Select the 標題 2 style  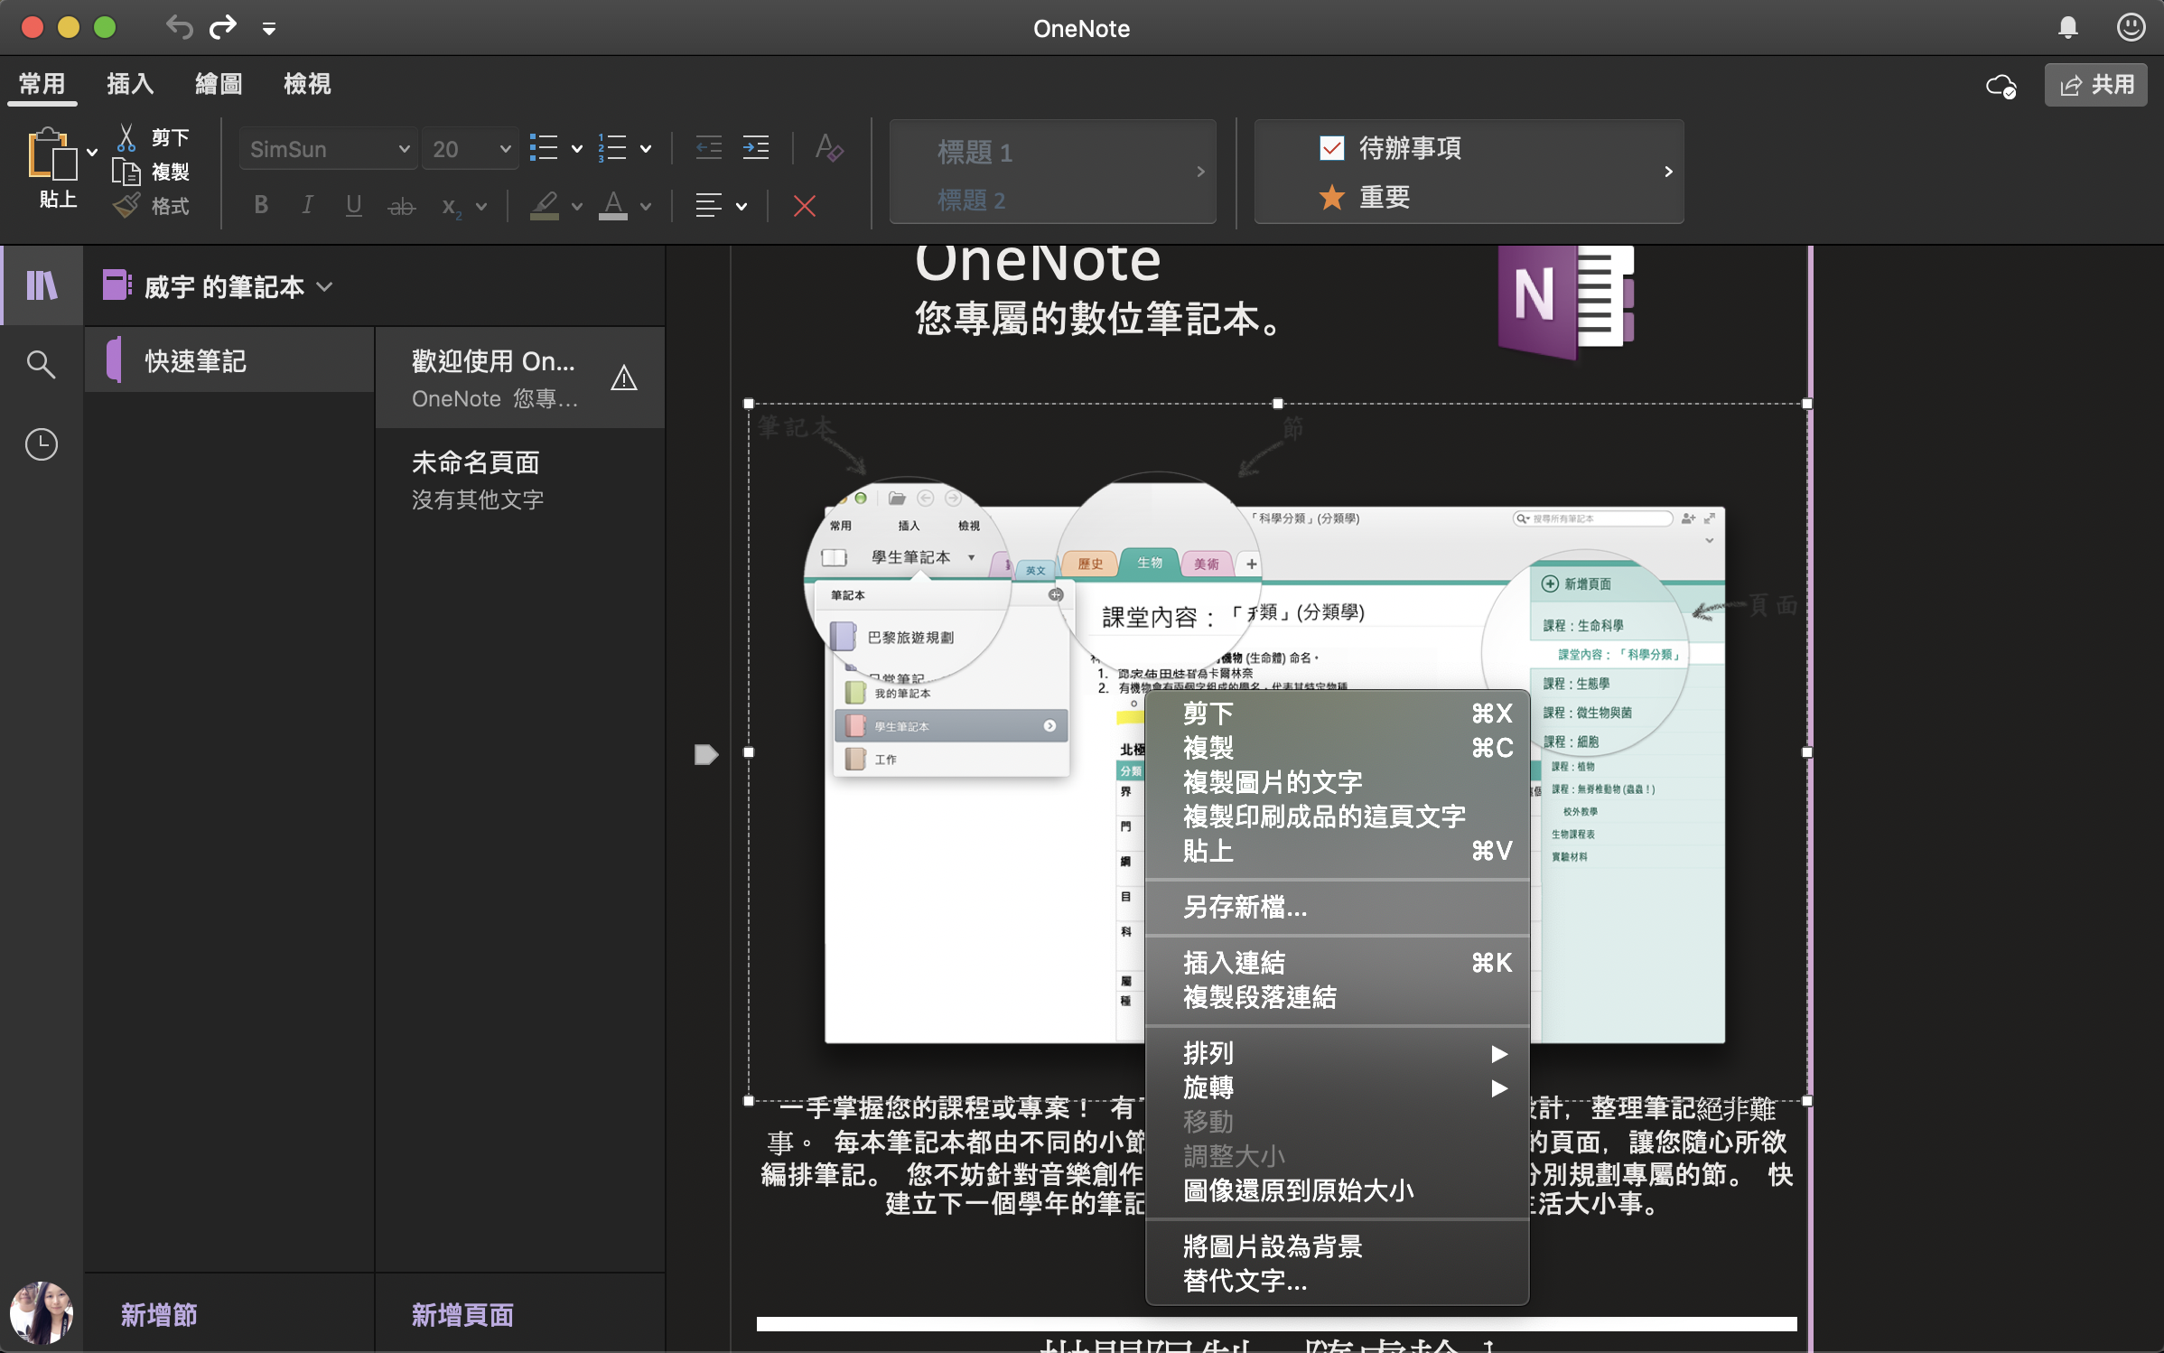coord(971,200)
